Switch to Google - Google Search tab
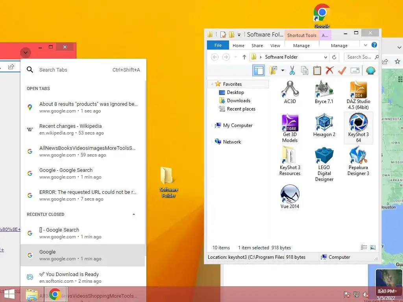Viewport: 403px width, 302px height. tap(83, 173)
